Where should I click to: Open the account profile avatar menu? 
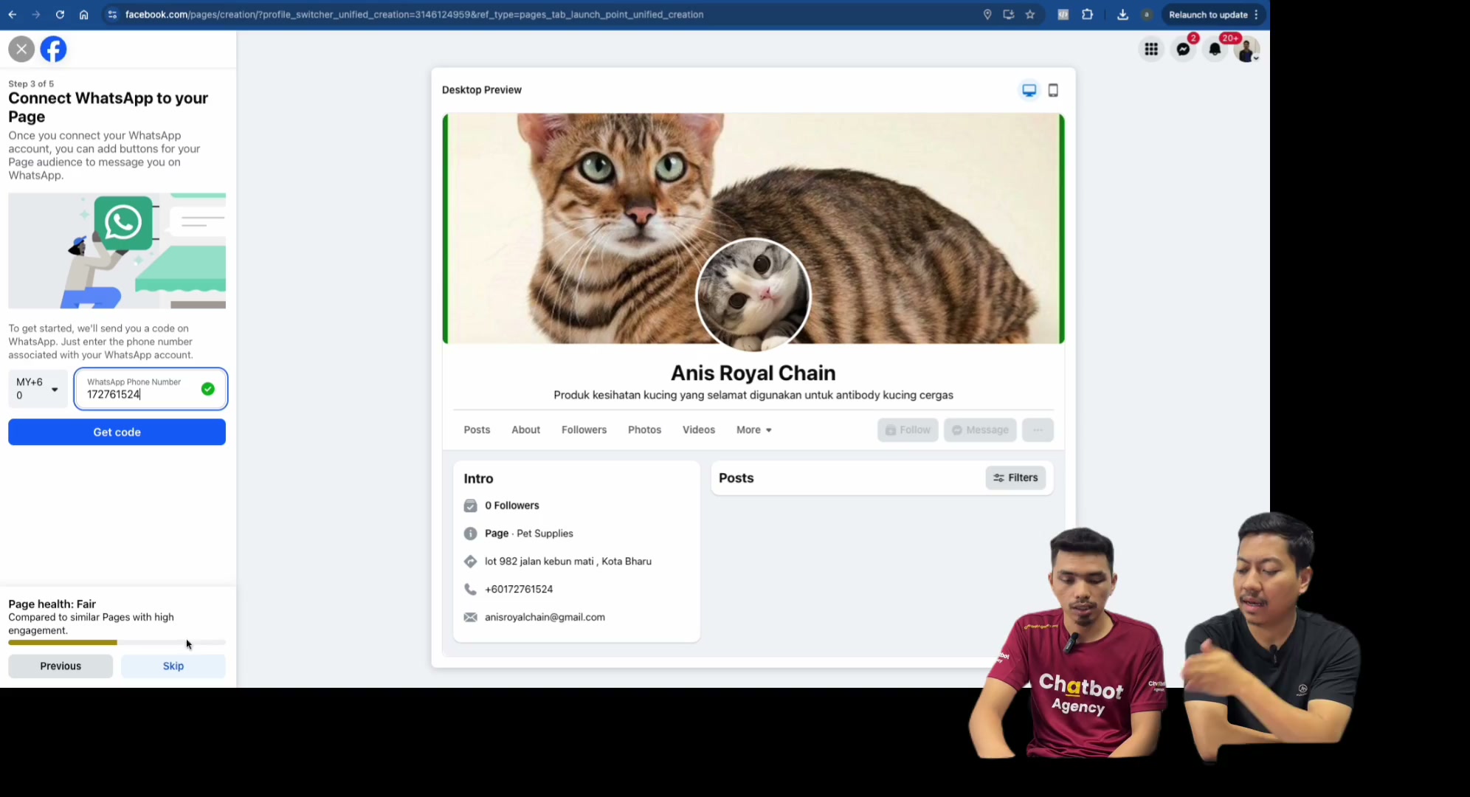coord(1246,49)
